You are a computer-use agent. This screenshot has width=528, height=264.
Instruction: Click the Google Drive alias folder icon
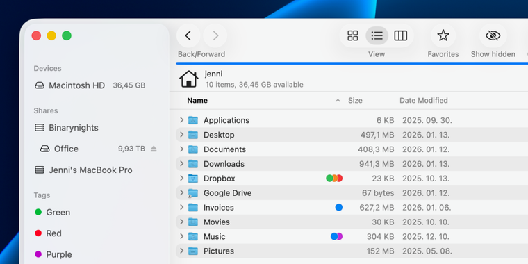point(193,192)
